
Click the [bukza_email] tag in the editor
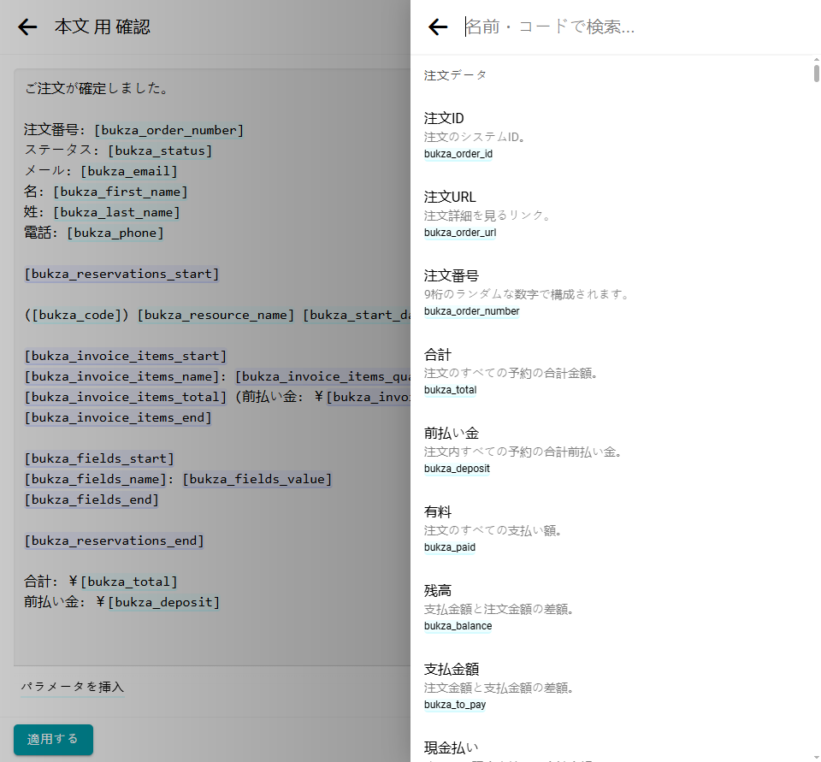129,171
